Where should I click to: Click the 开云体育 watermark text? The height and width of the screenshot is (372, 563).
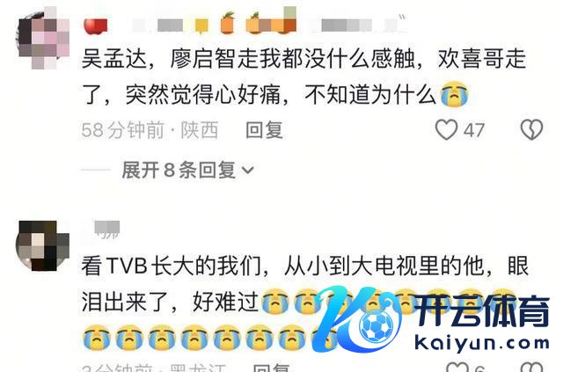[x=481, y=310]
